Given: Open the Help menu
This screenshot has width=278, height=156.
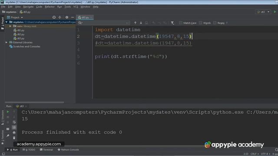Looking at the screenshot, I should point(96,7).
